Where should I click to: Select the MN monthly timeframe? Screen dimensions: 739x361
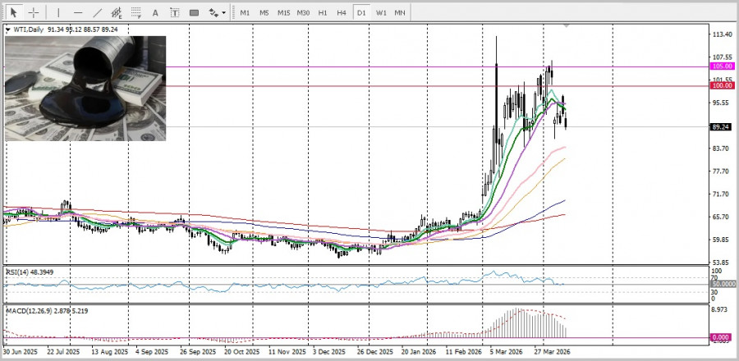tap(399, 12)
